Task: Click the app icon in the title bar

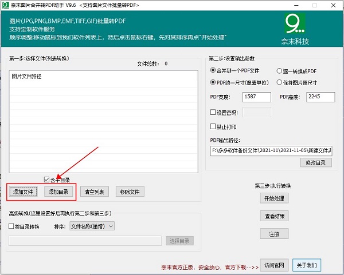Action: [x=5, y=5]
